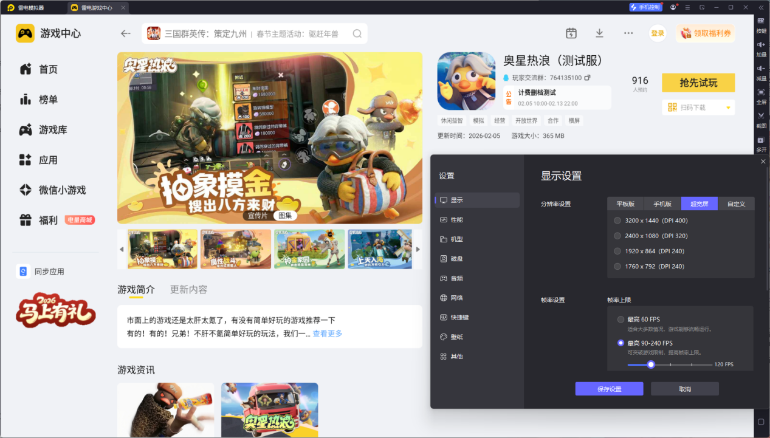Open the 性能 settings category
This screenshot has height=438, width=770.
[456, 219]
